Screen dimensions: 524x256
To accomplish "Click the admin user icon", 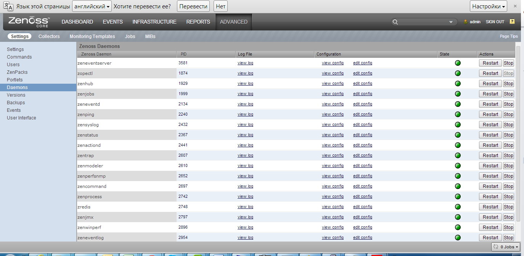I will click(465, 22).
